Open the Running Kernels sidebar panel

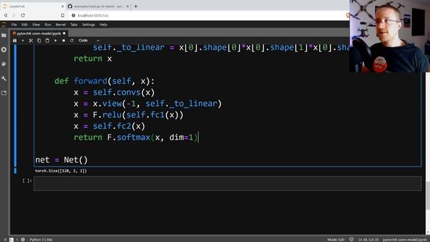pos(4,50)
